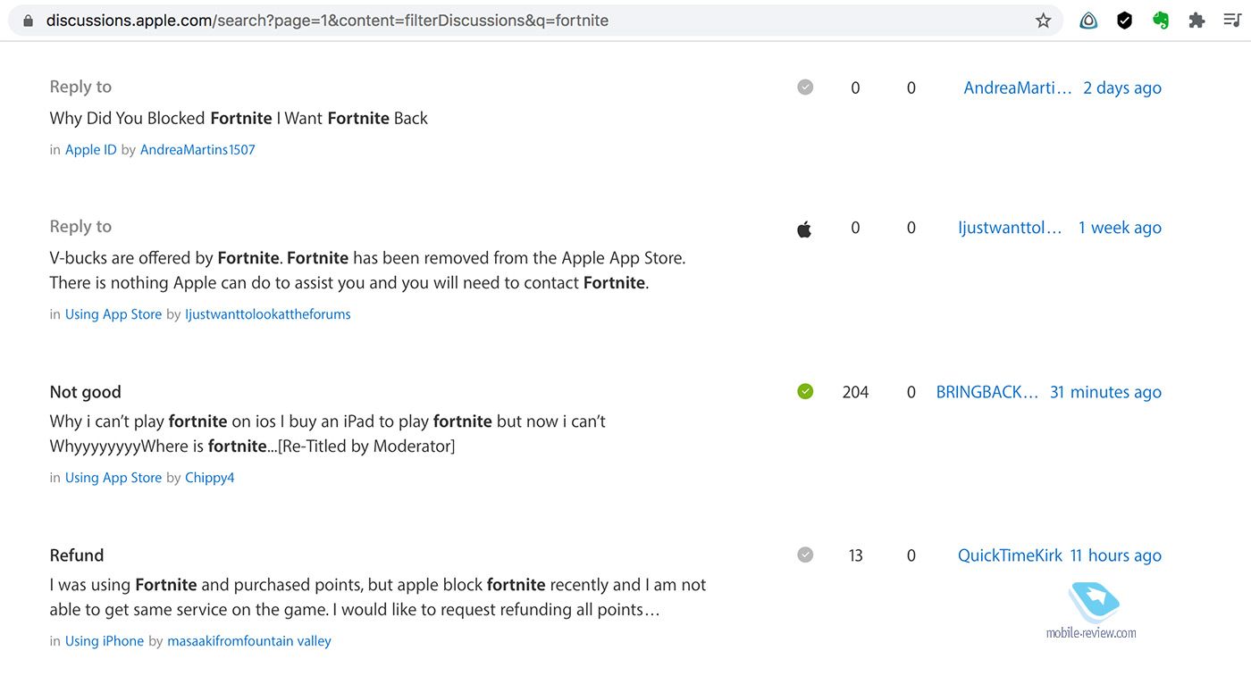Open QuickTimeKirk user profile link

point(1010,555)
